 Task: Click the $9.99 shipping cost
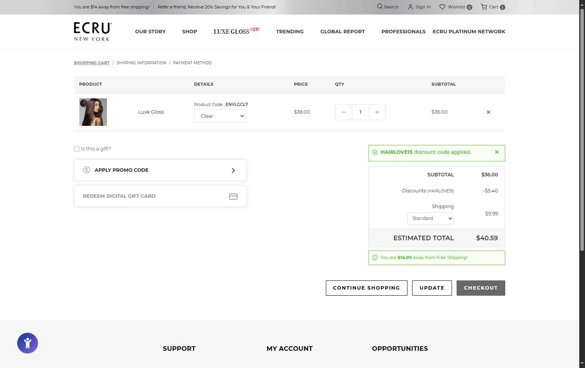[491, 213]
